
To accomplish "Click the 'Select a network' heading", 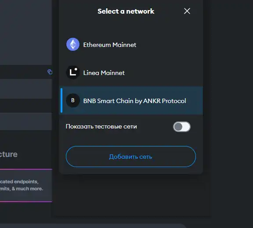I will 126,11.
